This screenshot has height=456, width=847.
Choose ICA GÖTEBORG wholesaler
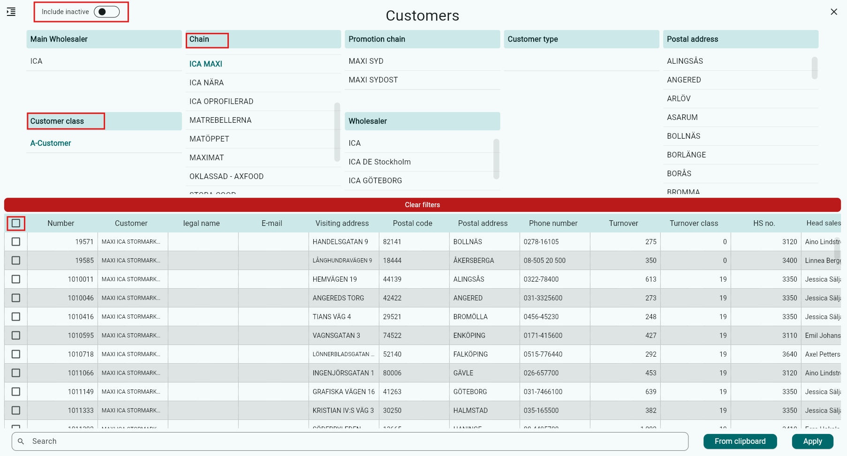pyautogui.click(x=423, y=181)
